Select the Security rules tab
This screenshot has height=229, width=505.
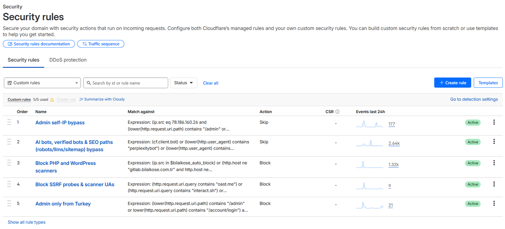click(x=23, y=60)
